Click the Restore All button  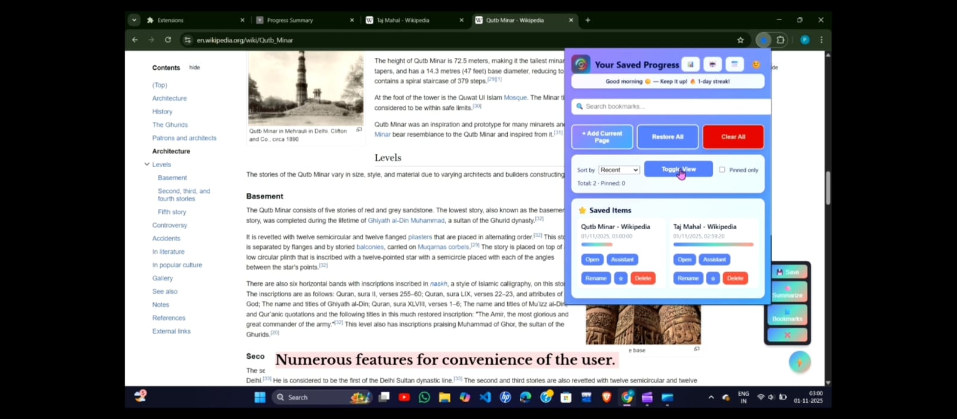click(668, 137)
